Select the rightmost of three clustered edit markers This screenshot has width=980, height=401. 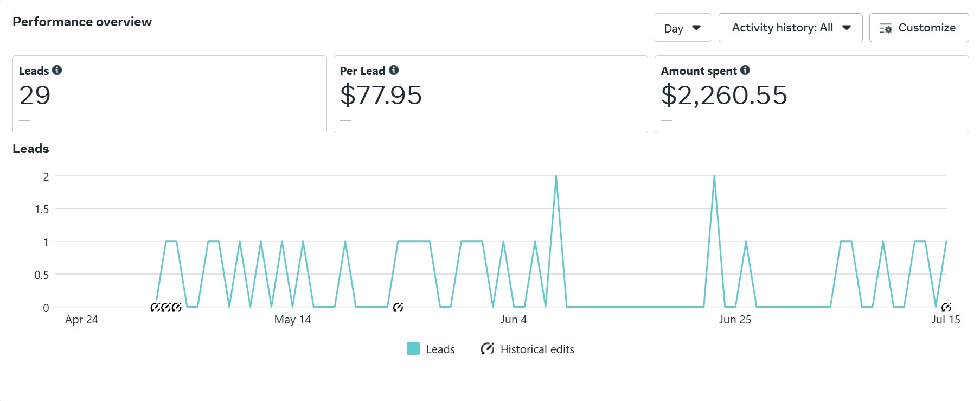click(x=176, y=308)
